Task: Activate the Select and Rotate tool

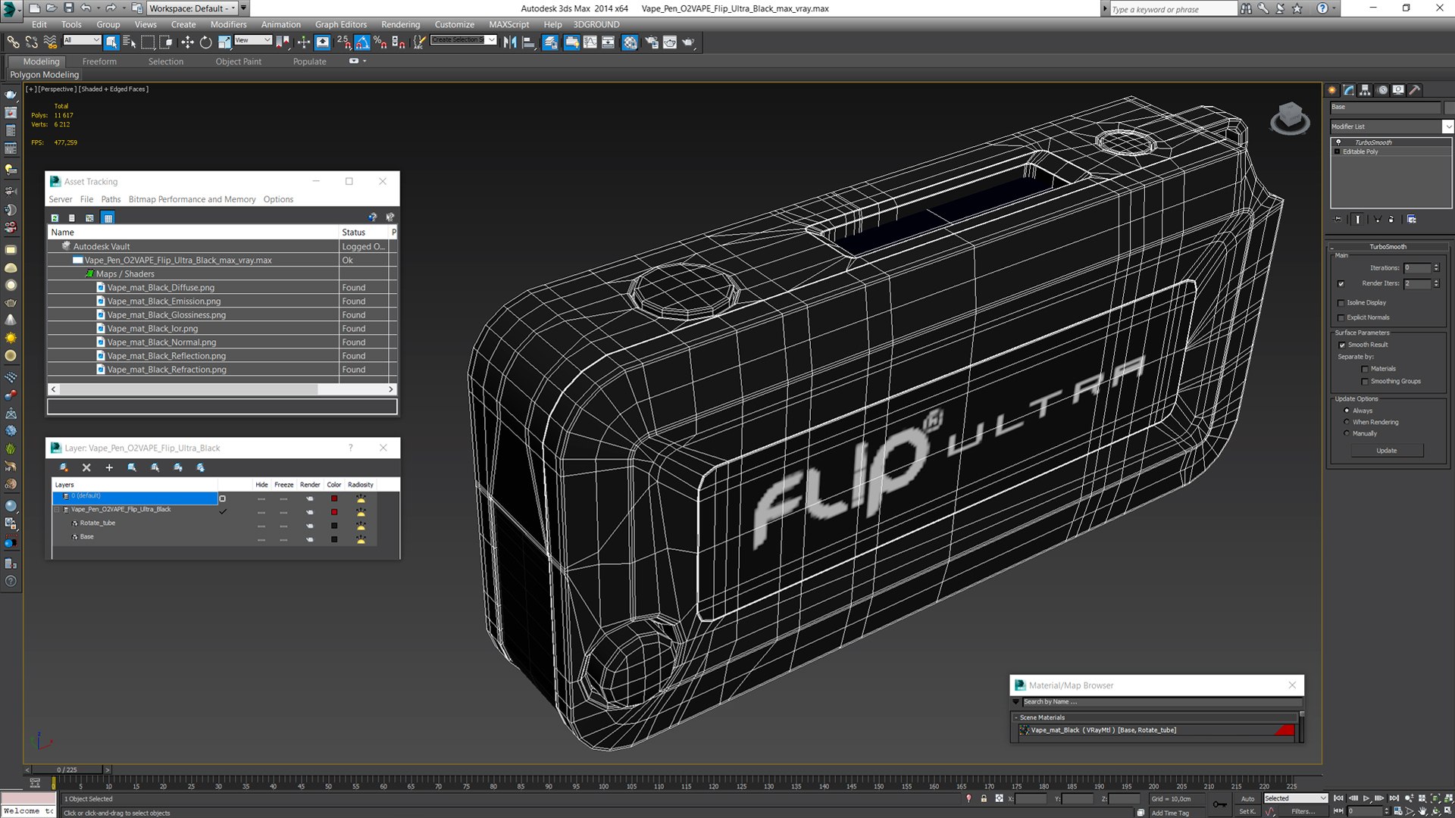Action: tap(205, 42)
